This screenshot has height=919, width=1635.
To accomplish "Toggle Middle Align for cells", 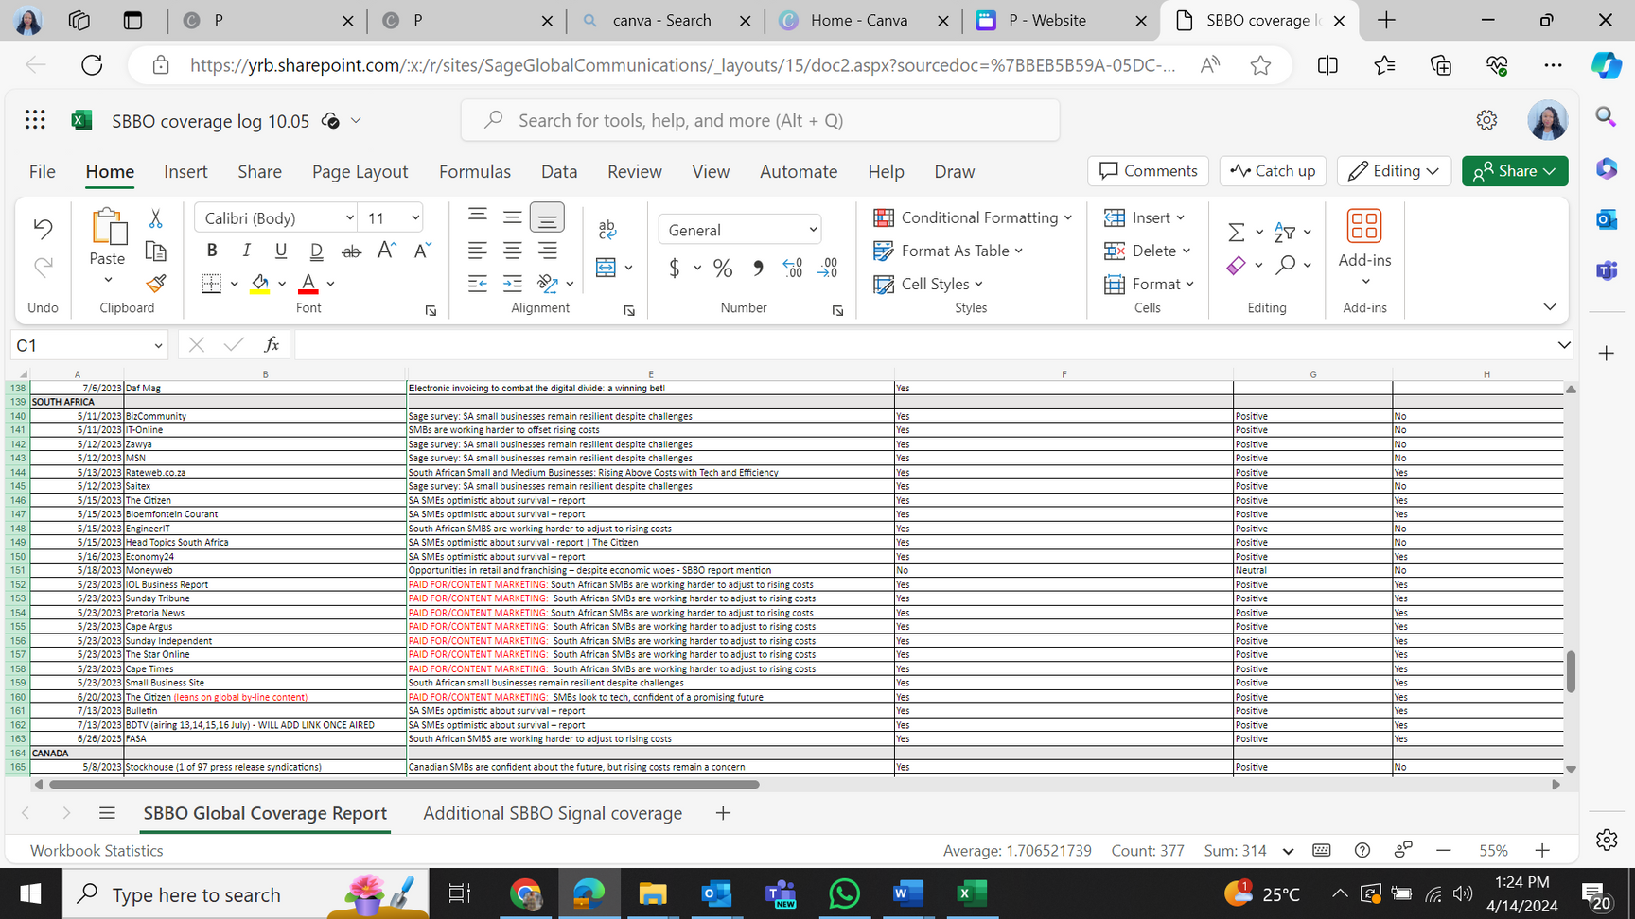I will [512, 218].
